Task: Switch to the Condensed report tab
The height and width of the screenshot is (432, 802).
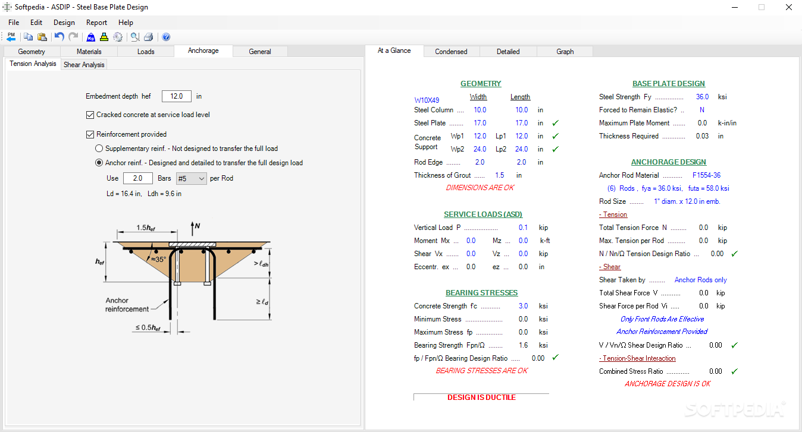Action: (451, 52)
